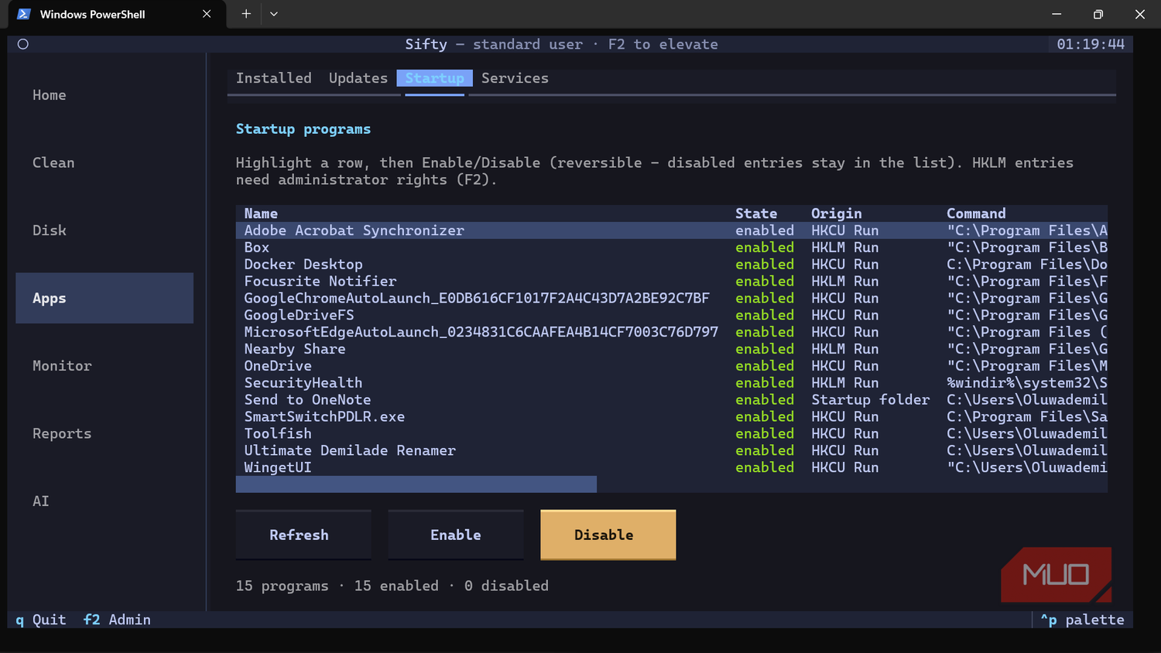This screenshot has width=1161, height=653.
Task: Select the SecurityHealth row
Action: [x=672, y=383]
